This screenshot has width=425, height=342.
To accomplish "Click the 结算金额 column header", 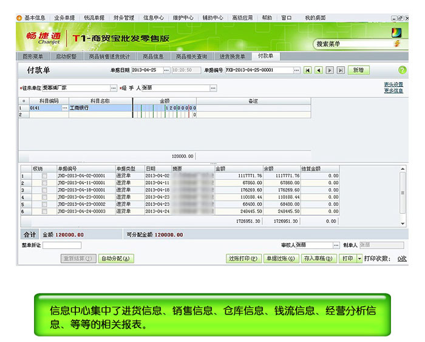I will click(320, 168).
